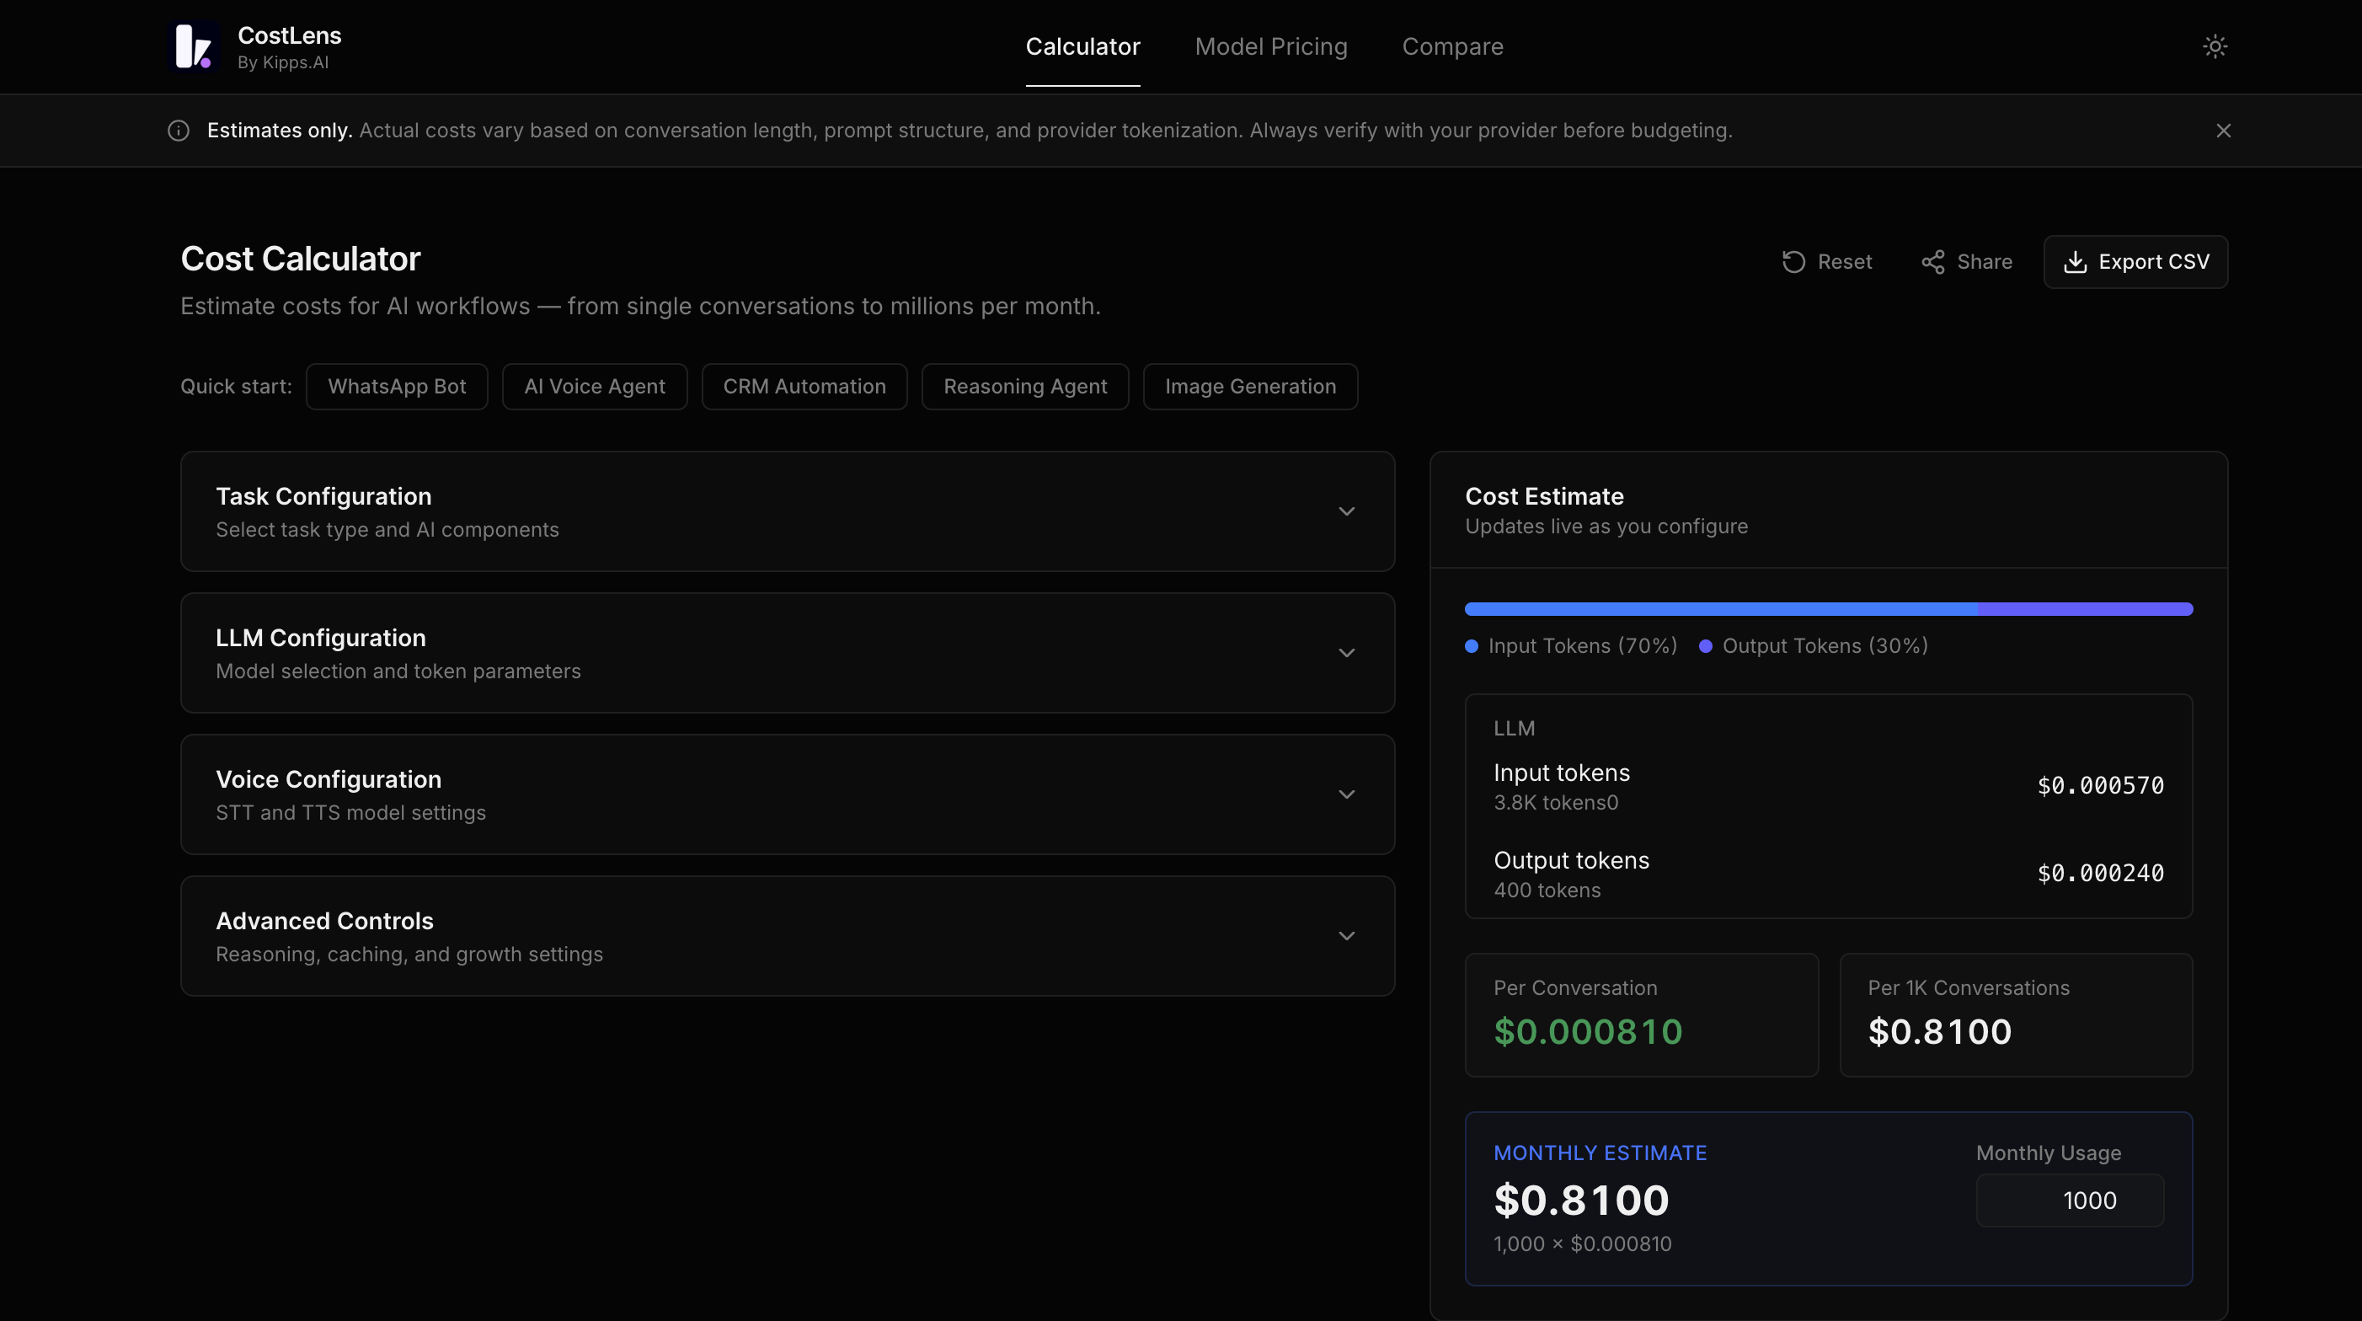Click the Cost Calculator page heading
This screenshot has width=2362, height=1321.
click(x=301, y=259)
